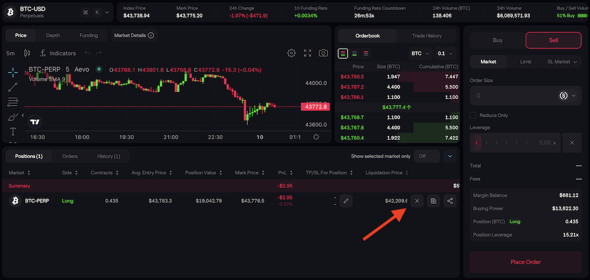This screenshot has height=280, width=590.
Task: Click the ask price $43,790.5
Action: 352,77
